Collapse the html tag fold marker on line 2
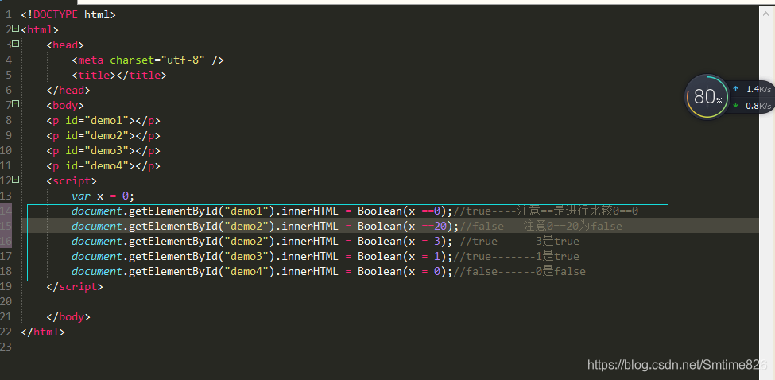Image resolution: width=775 pixels, height=380 pixels. tap(15, 29)
